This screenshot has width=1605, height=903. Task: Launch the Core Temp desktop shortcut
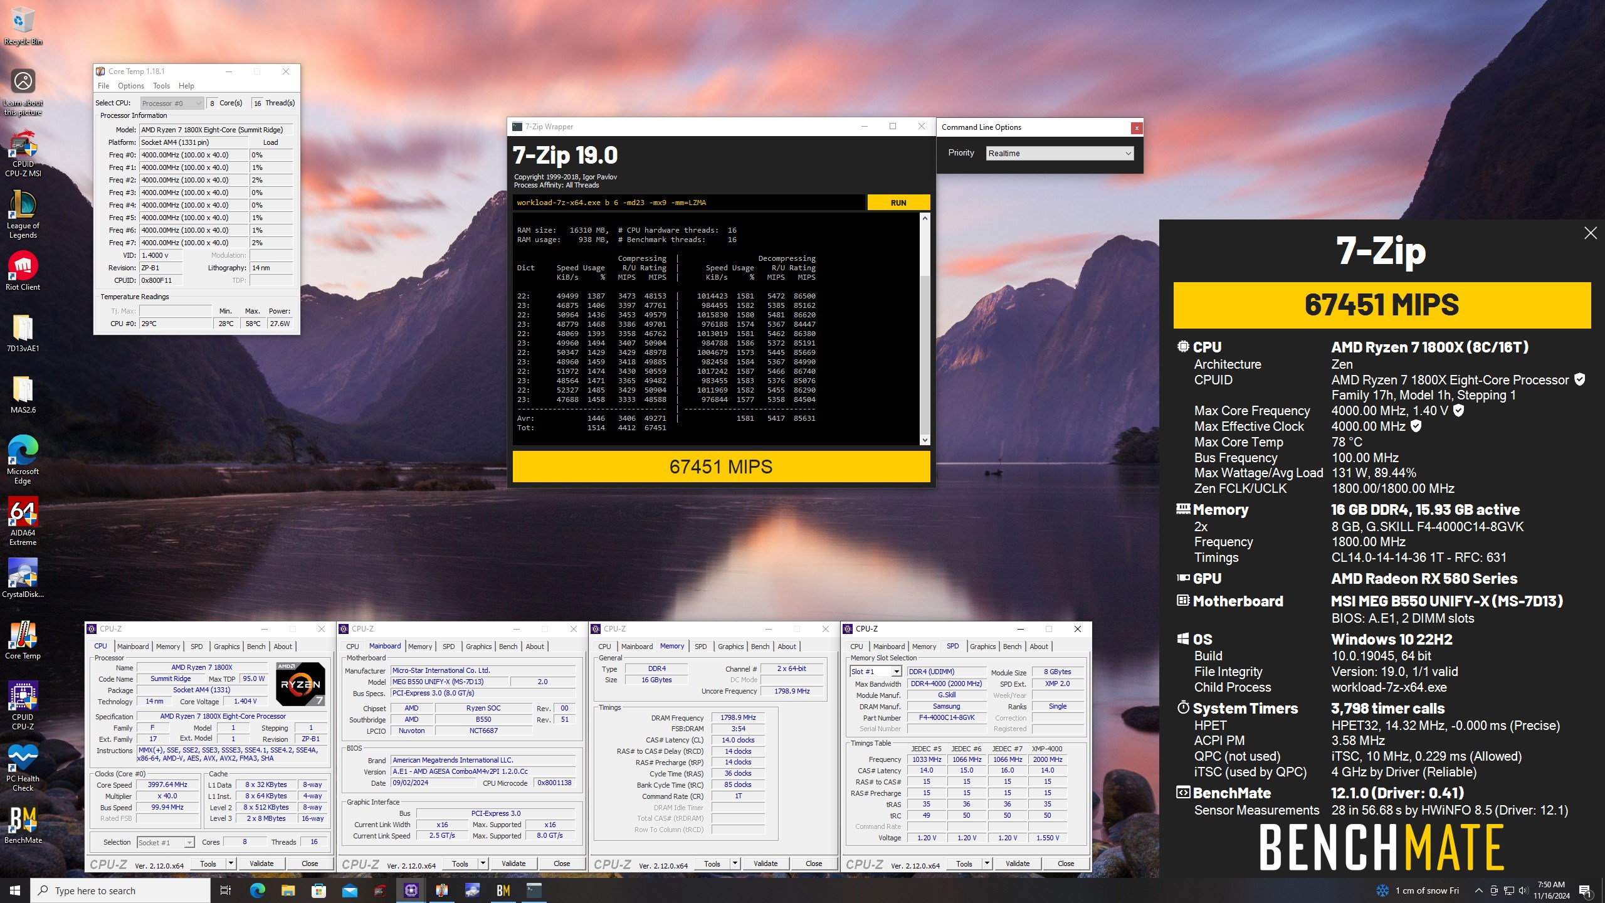click(23, 640)
